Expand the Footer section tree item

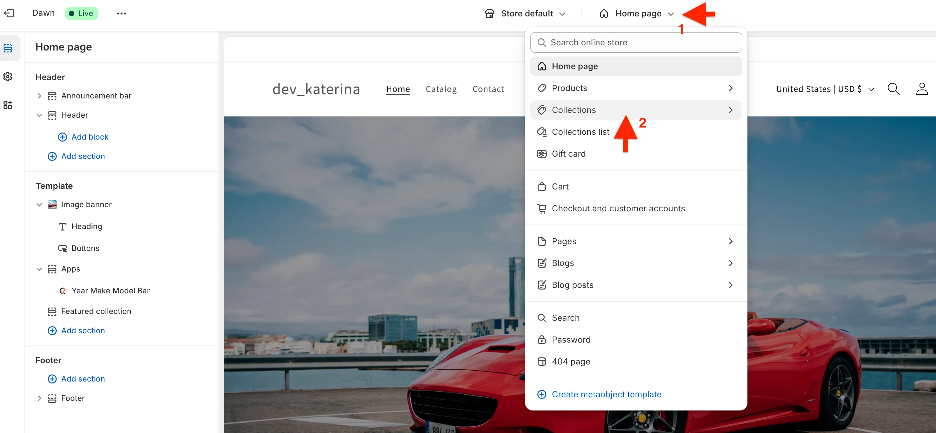pos(39,398)
